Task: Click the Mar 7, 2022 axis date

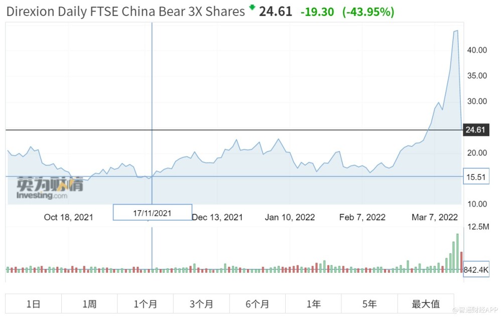Action: pos(435,217)
